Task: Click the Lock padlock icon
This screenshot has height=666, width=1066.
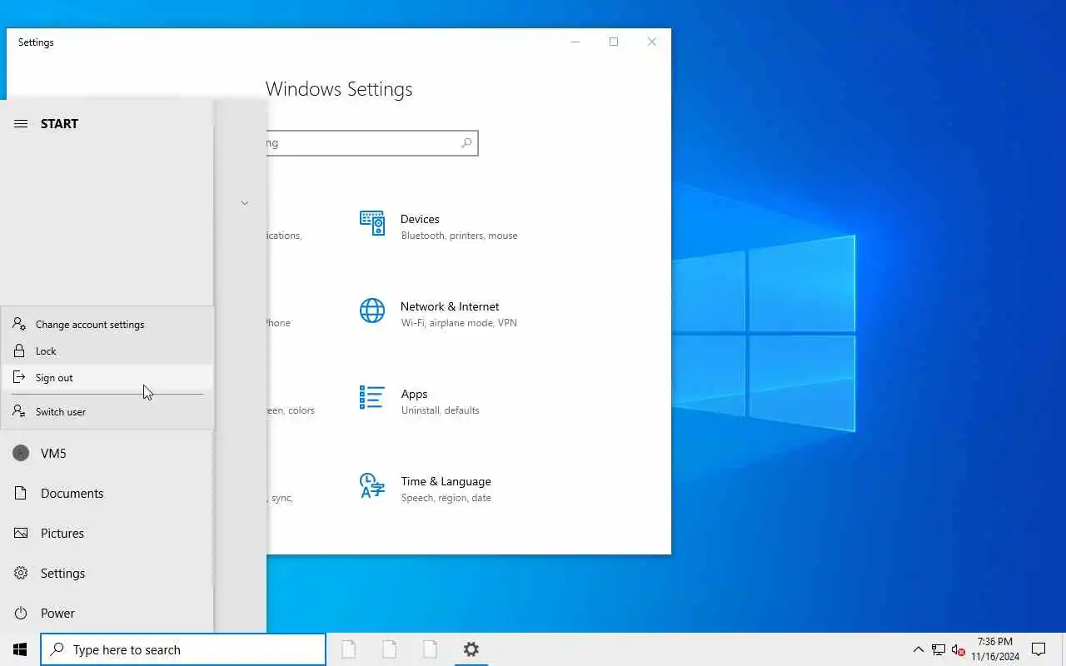Action: tap(19, 351)
